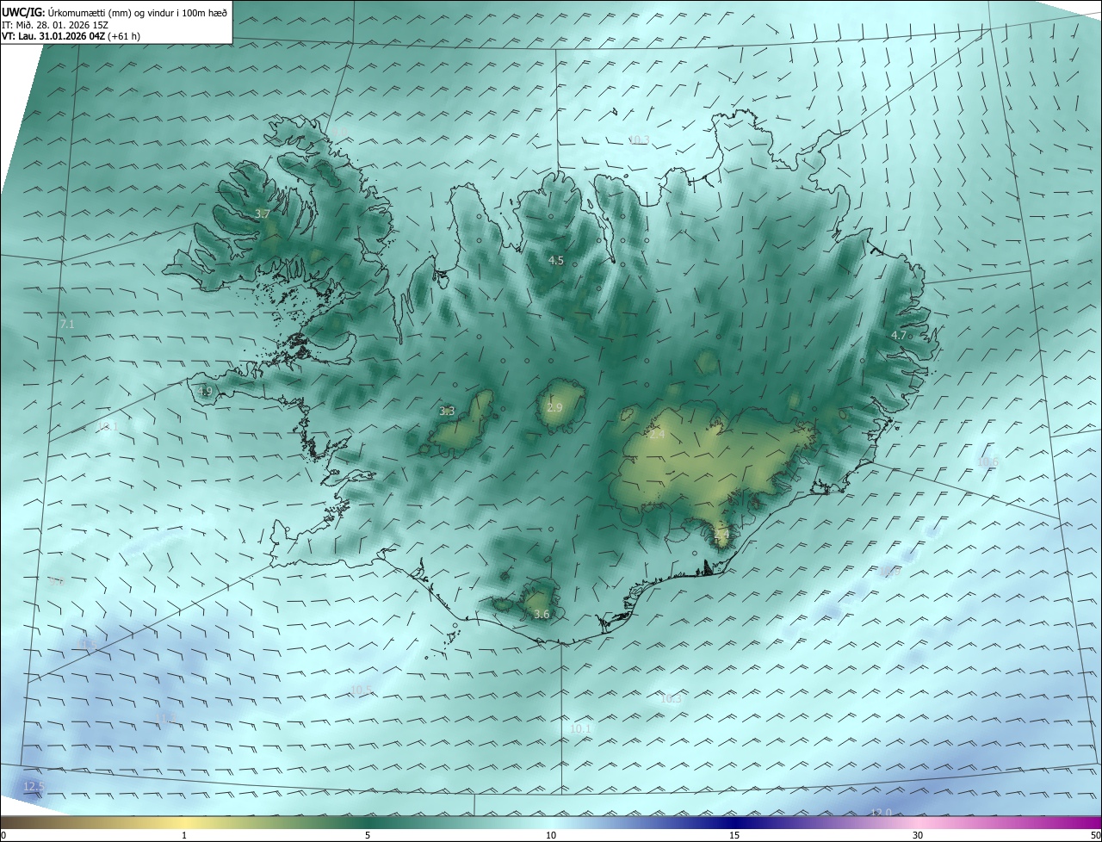Click the colorbar tick label 0
Screen dimensions: 1102x842
pyautogui.click(x=3, y=836)
